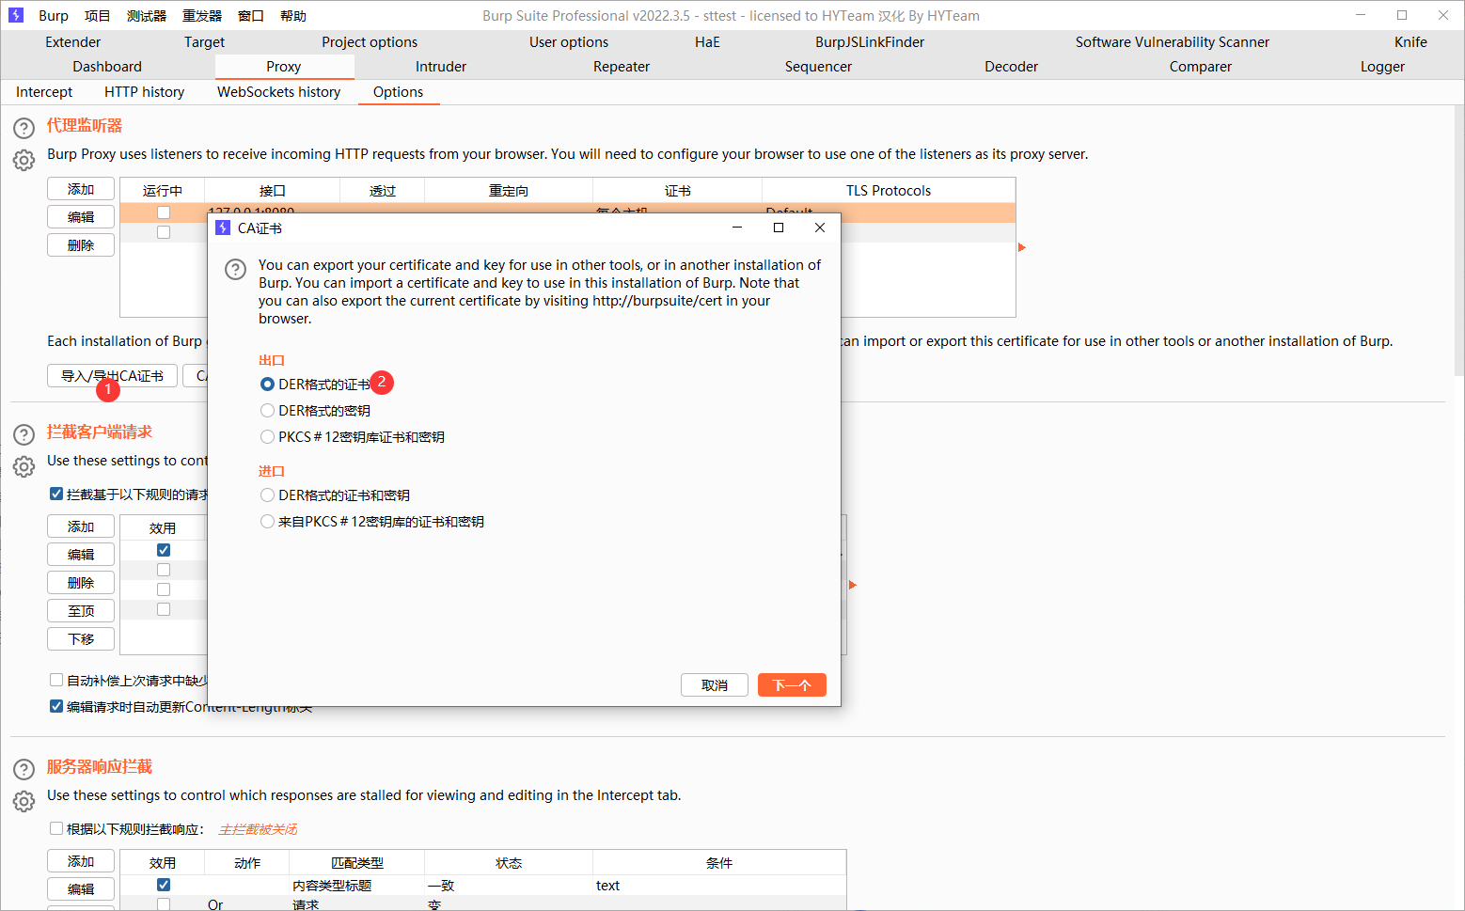
Task: Open the 项目 menu
Action: [x=97, y=16]
